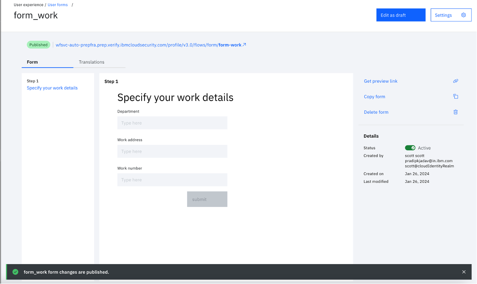The height and width of the screenshot is (284, 477).
Task: Click the bold Step 1 preview heading
Action: pyautogui.click(x=111, y=82)
